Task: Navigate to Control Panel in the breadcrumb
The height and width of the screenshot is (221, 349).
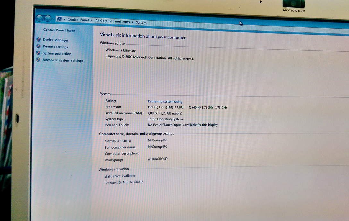Action: [x=78, y=20]
